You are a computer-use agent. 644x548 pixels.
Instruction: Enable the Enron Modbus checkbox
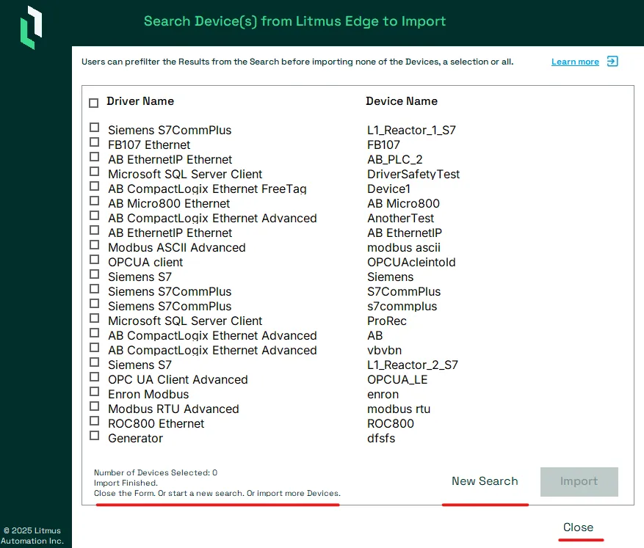tap(95, 392)
